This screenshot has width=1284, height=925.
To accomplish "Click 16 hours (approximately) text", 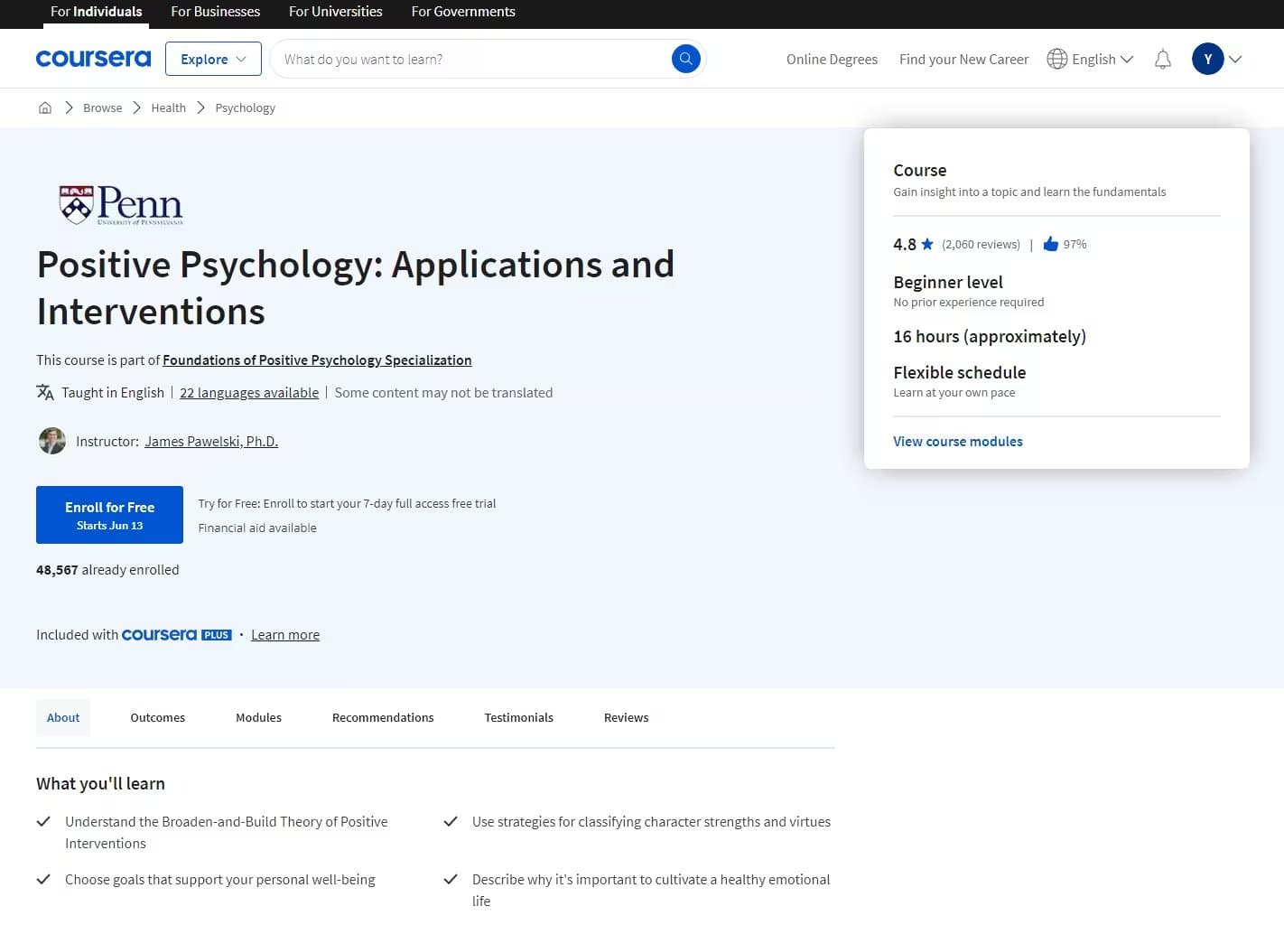I will tap(990, 336).
